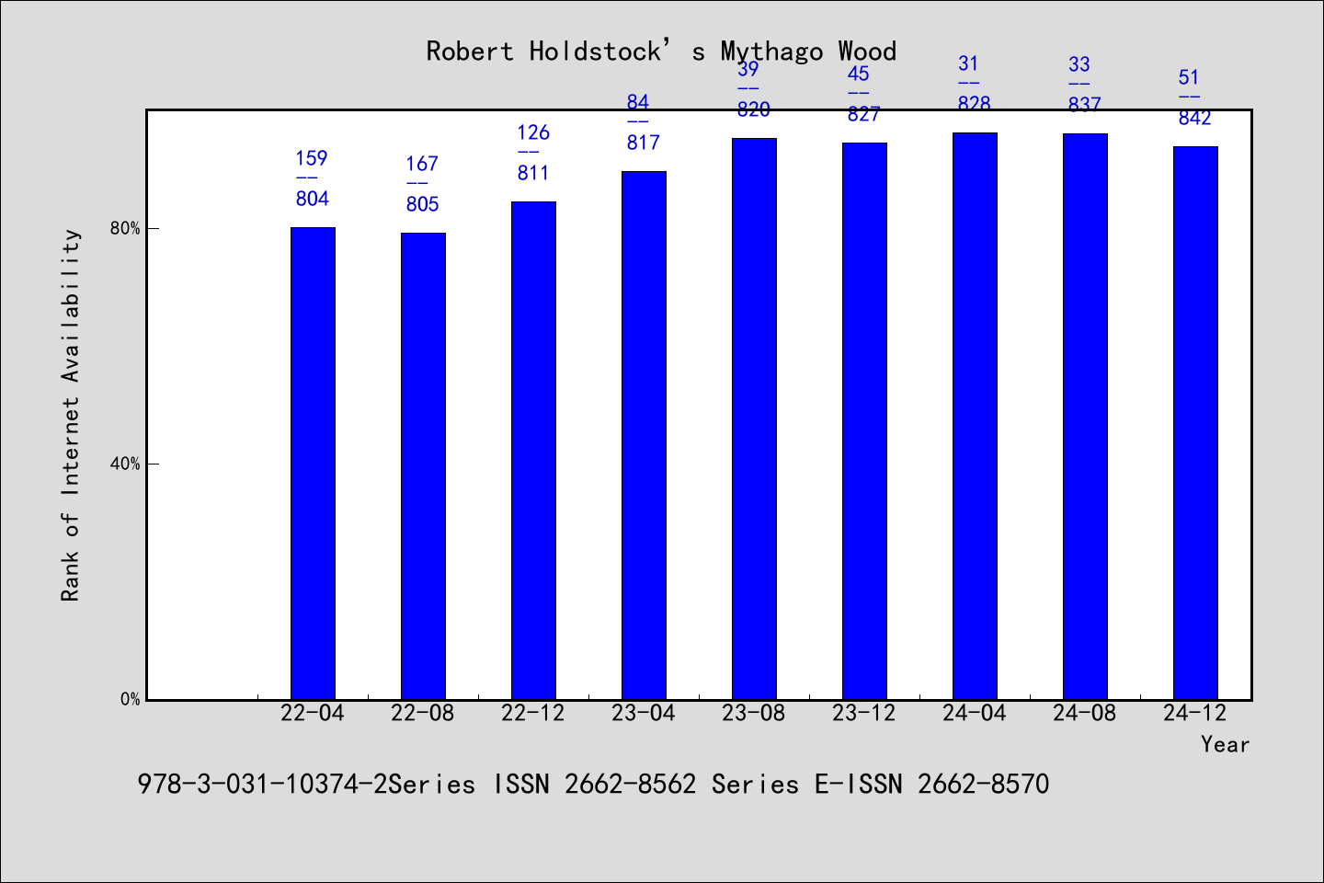
Task: Click the Year axis title
Action: [1226, 744]
